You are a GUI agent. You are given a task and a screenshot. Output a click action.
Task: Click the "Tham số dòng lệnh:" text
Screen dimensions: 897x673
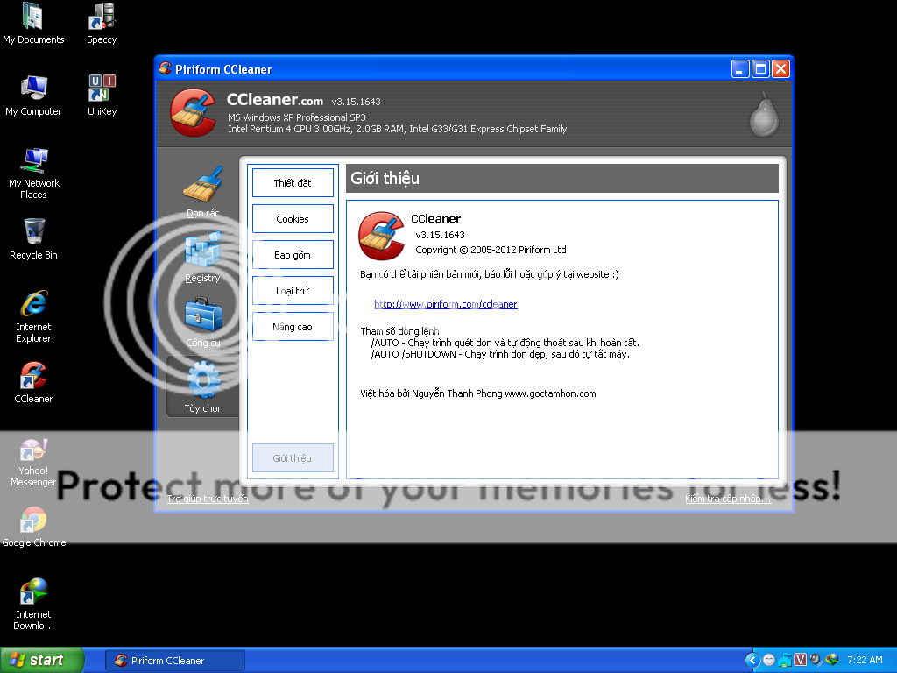coord(401,330)
